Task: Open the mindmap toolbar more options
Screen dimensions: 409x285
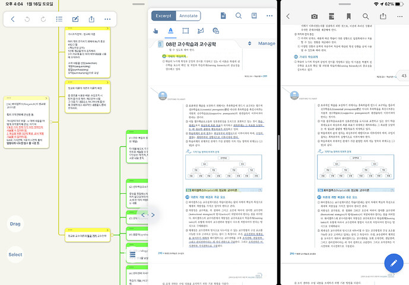Action: pos(107,19)
